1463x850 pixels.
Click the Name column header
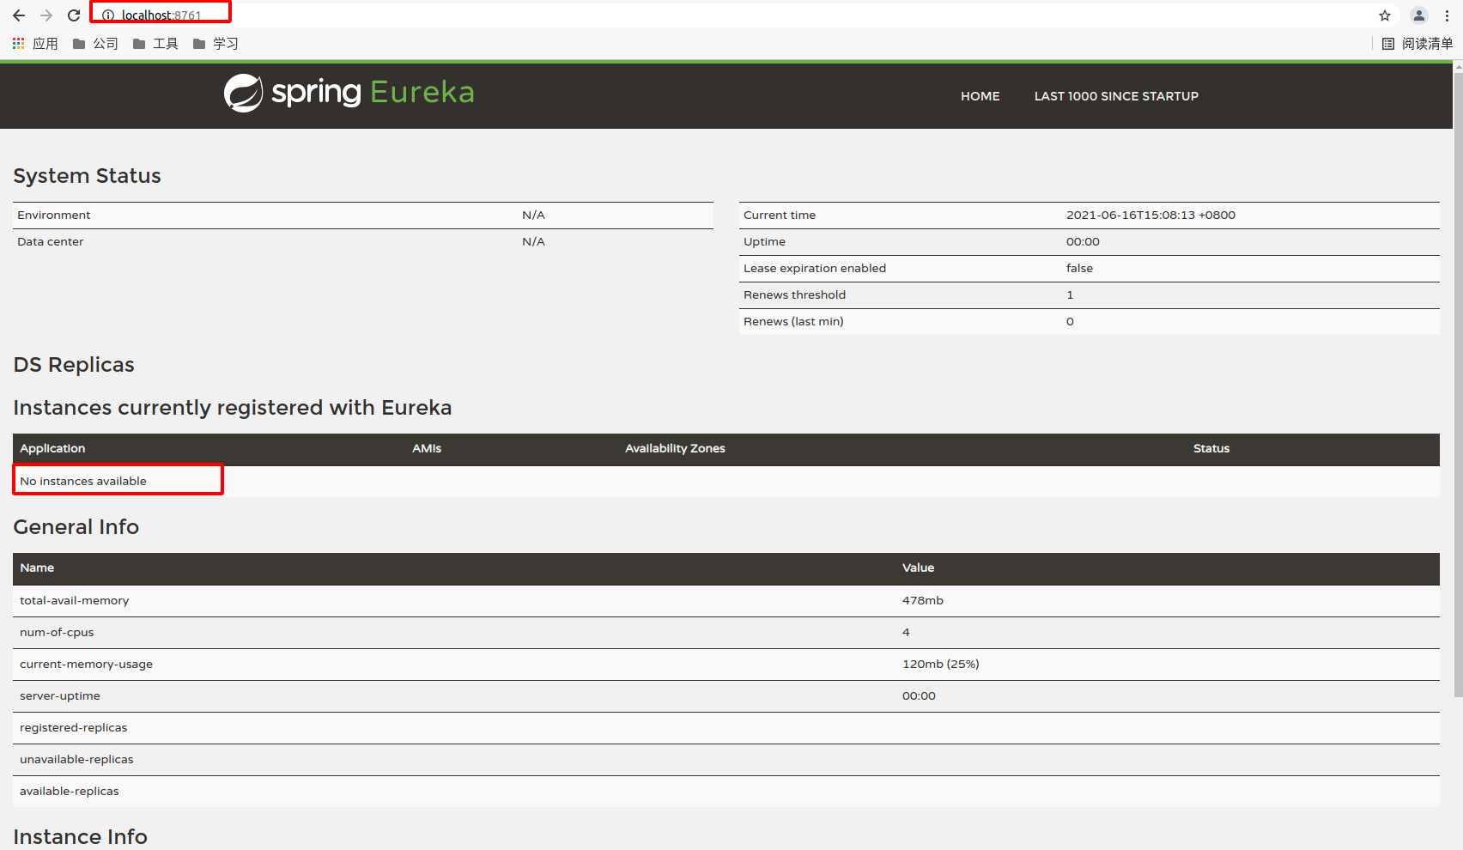[x=37, y=568]
